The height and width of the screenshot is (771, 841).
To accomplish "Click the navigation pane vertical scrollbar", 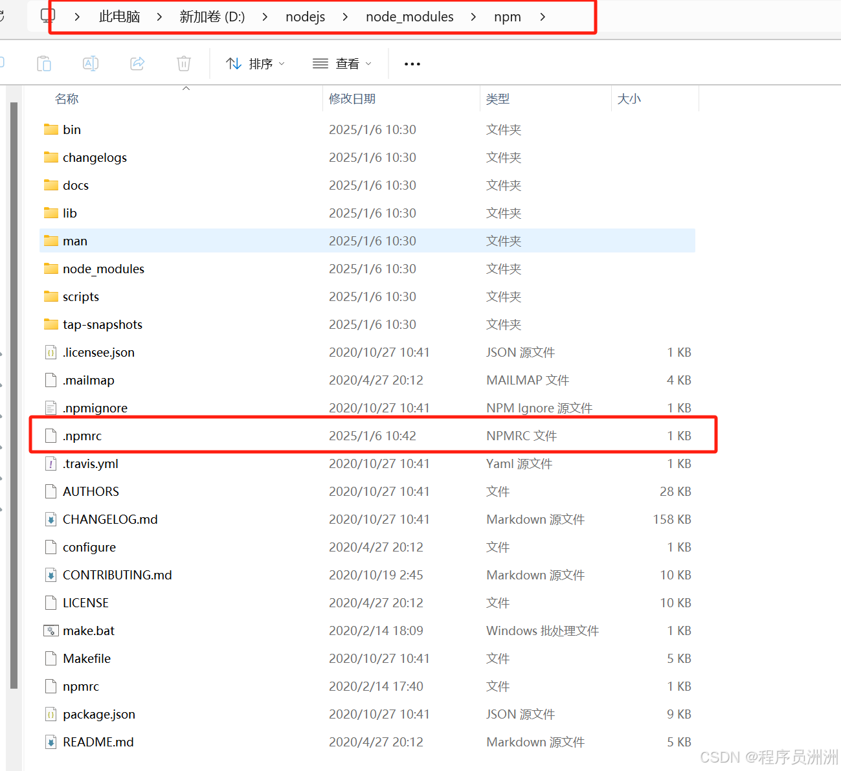I will [x=14, y=395].
